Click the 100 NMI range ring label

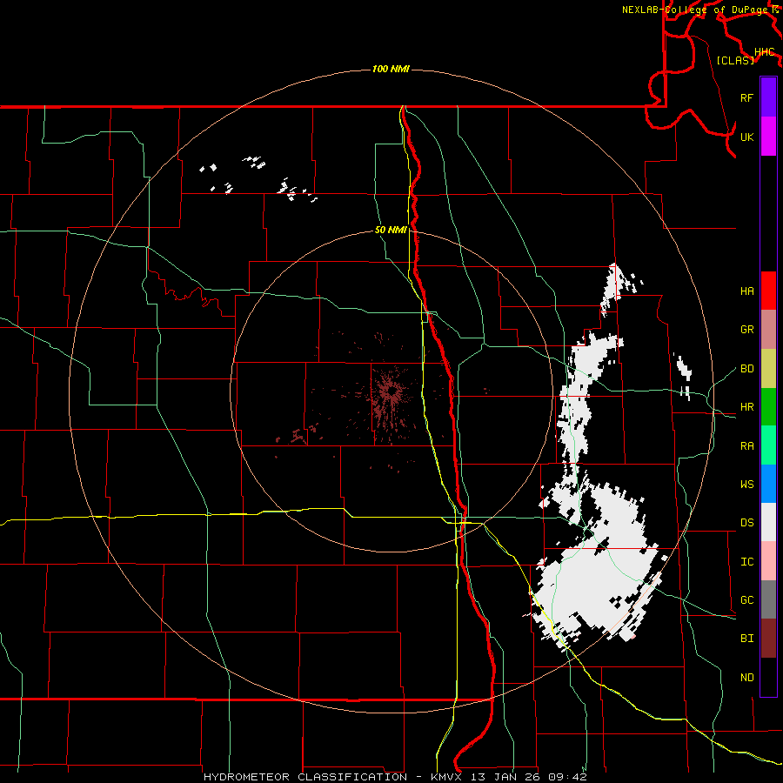(x=391, y=69)
